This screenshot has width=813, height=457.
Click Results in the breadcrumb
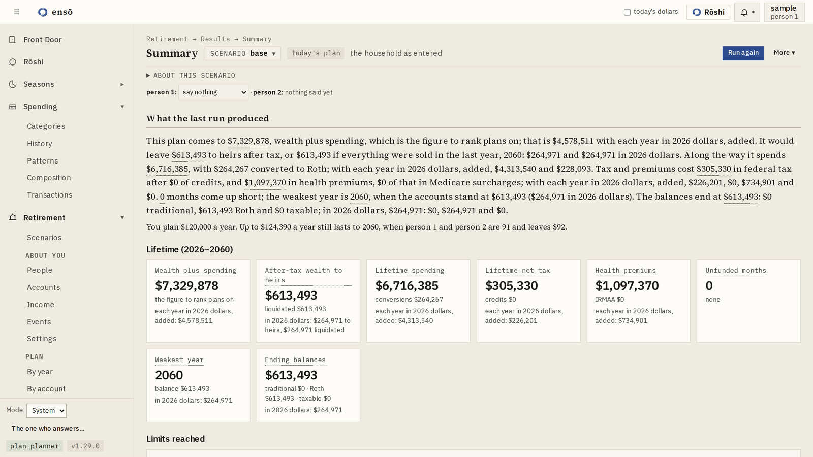click(215, 39)
